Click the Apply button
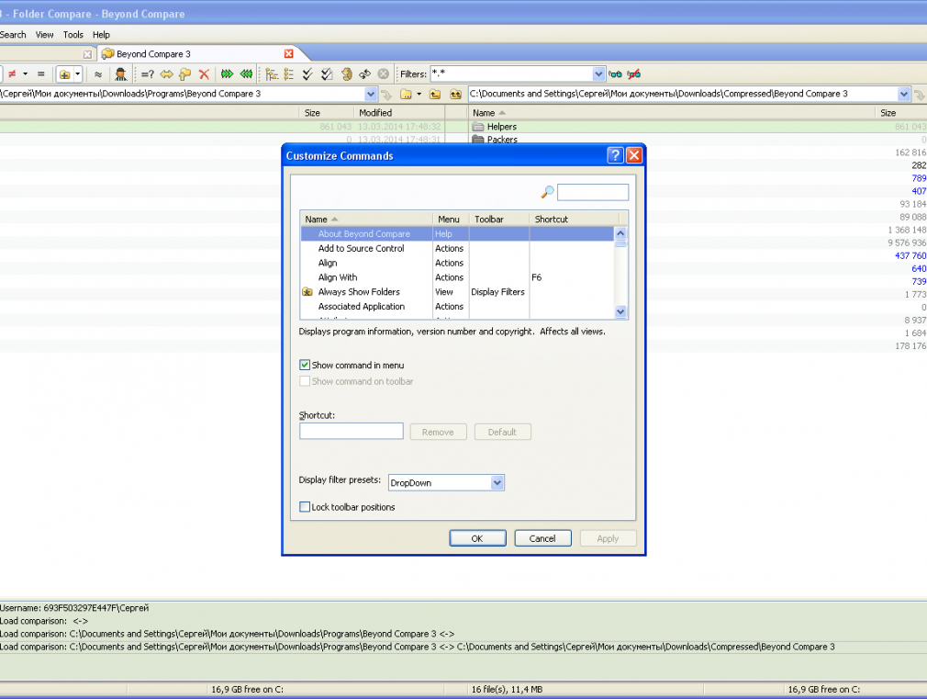 coord(608,538)
